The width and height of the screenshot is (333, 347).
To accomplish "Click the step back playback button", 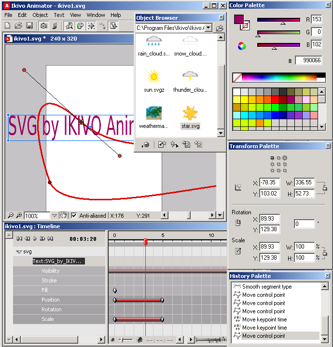I will click(x=27, y=238).
